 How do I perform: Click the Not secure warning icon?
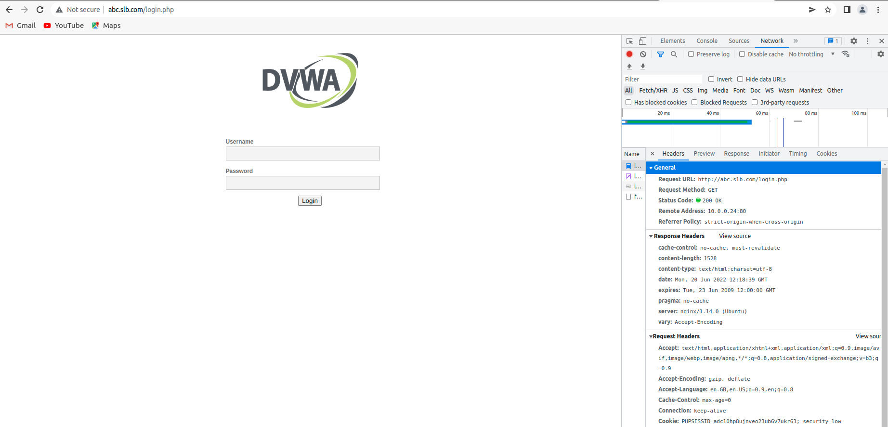[59, 10]
